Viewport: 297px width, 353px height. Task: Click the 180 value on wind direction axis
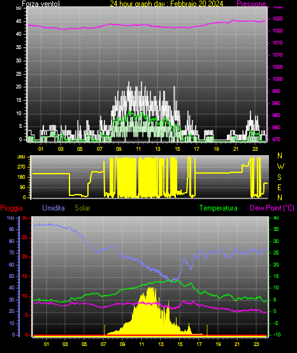21,177
